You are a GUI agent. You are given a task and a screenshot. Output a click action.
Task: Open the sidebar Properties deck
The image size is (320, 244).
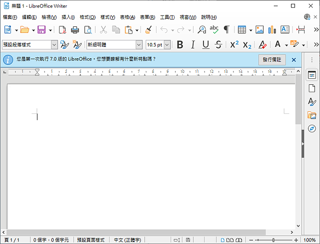coord(312,75)
